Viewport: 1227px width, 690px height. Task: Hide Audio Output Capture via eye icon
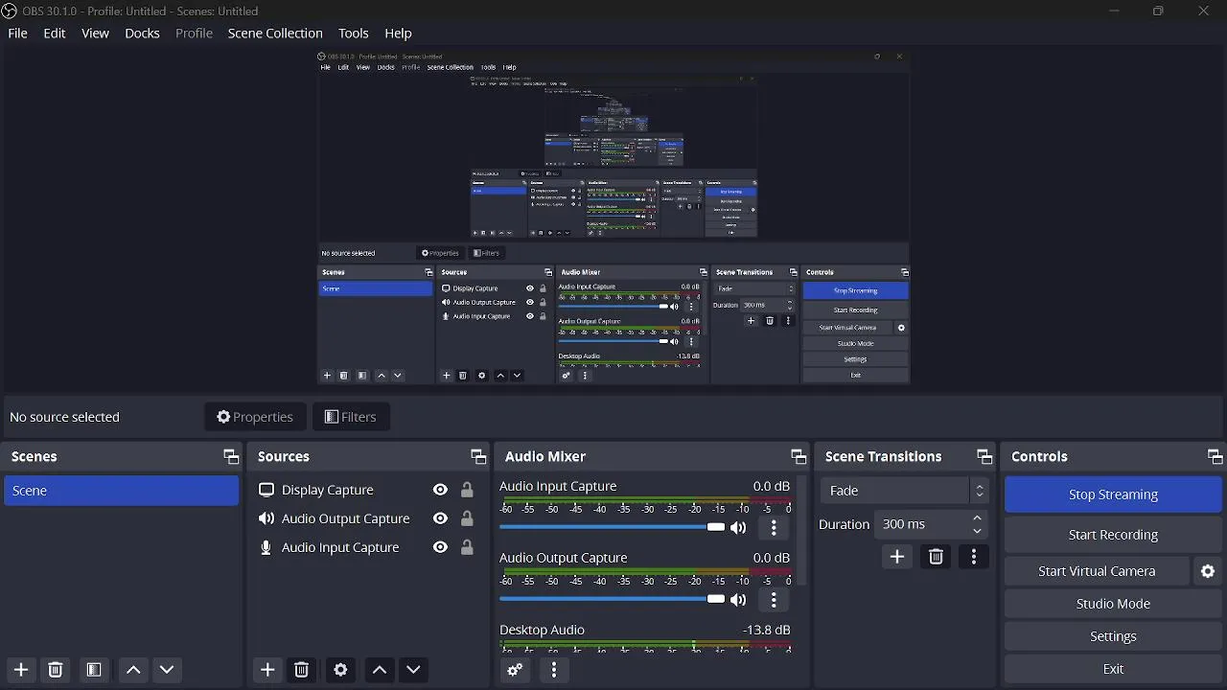440,518
